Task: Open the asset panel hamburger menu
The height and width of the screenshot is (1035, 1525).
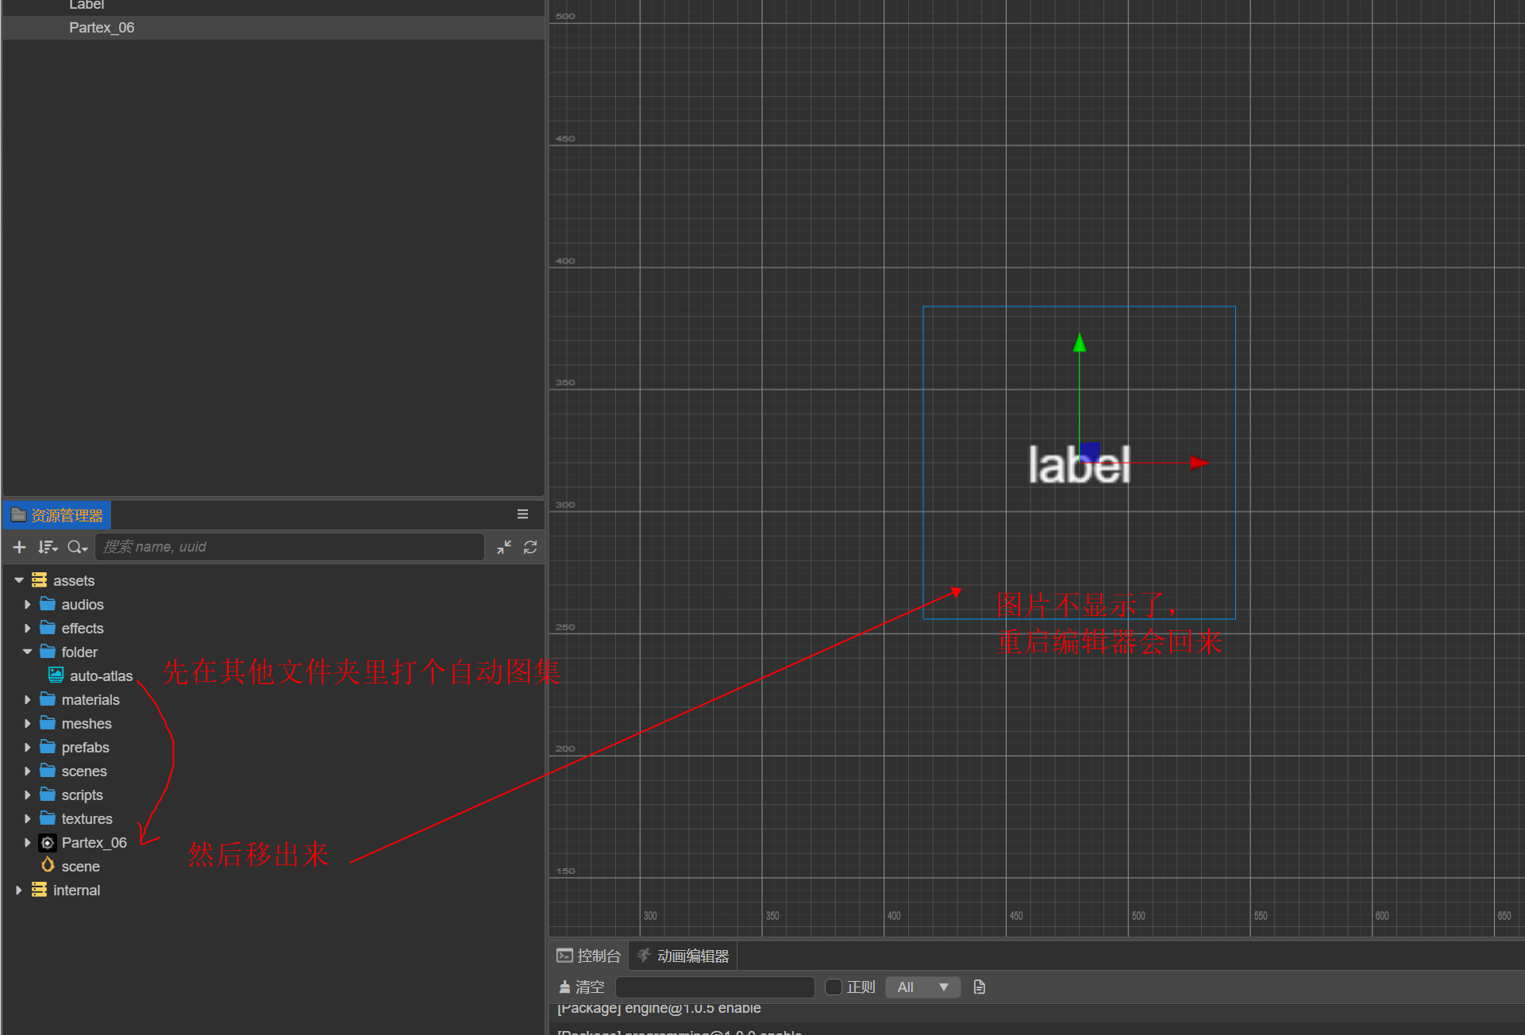Action: [x=522, y=514]
